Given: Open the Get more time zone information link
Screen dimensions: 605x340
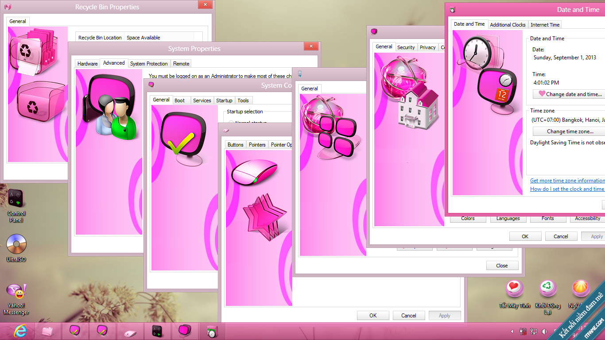Looking at the screenshot, I should click(567, 181).
